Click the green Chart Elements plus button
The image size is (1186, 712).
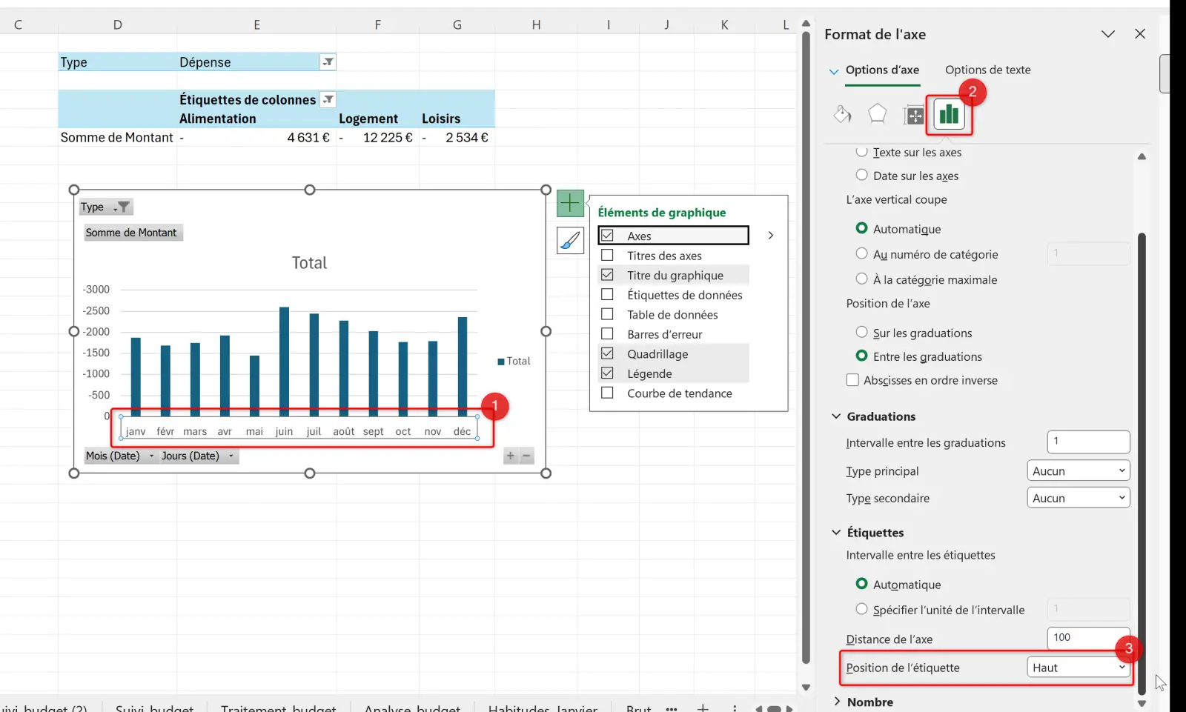(570, 203)
